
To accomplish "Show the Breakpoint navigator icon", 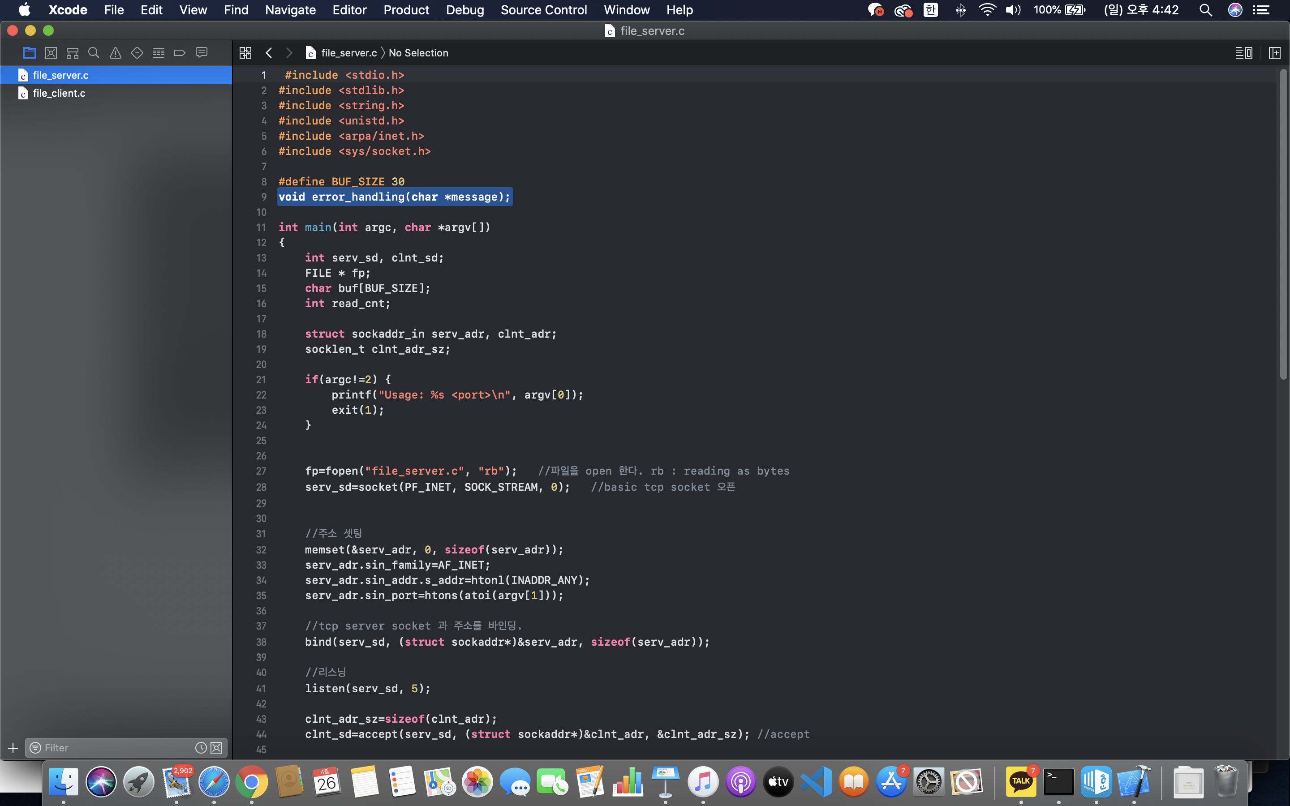I will 180,53.
